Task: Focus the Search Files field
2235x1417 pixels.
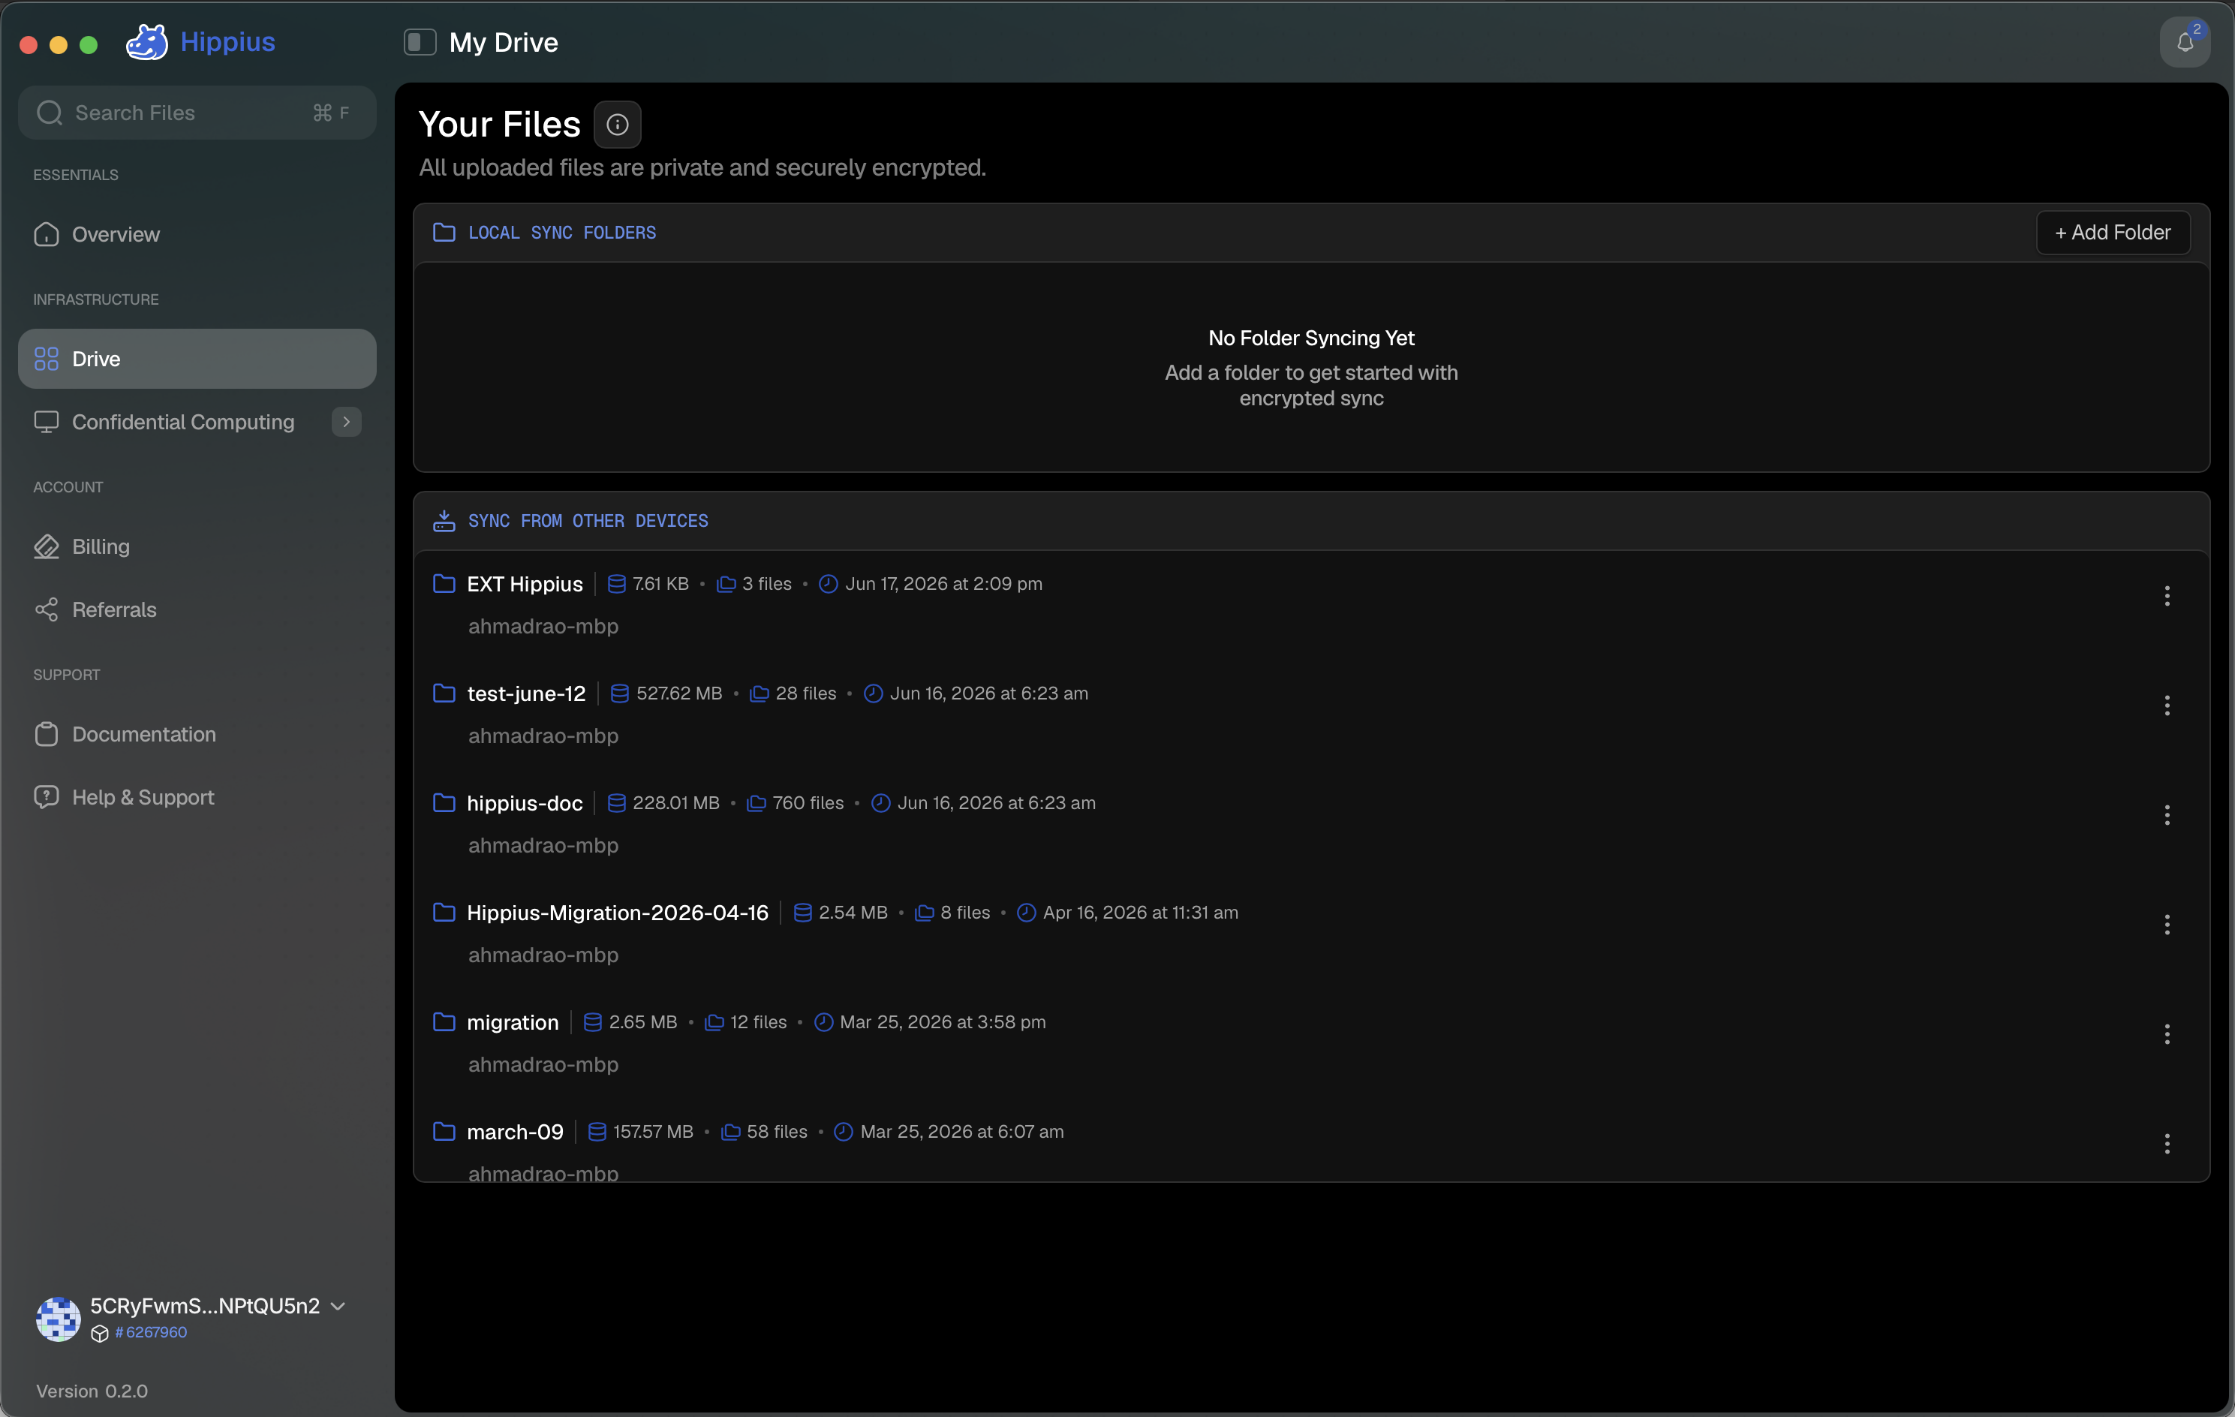Action: (x=197, y=113)
